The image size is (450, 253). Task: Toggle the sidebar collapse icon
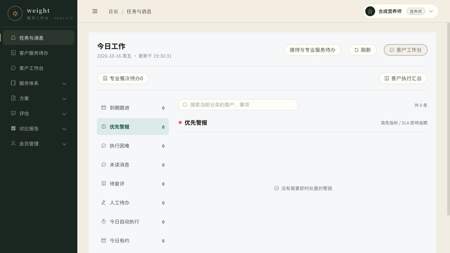[x=95, y=11]
